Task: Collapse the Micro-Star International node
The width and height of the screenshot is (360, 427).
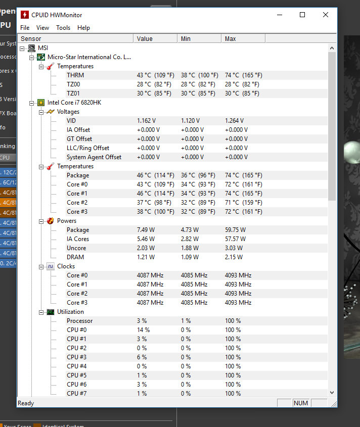Action: coord(32,58)
